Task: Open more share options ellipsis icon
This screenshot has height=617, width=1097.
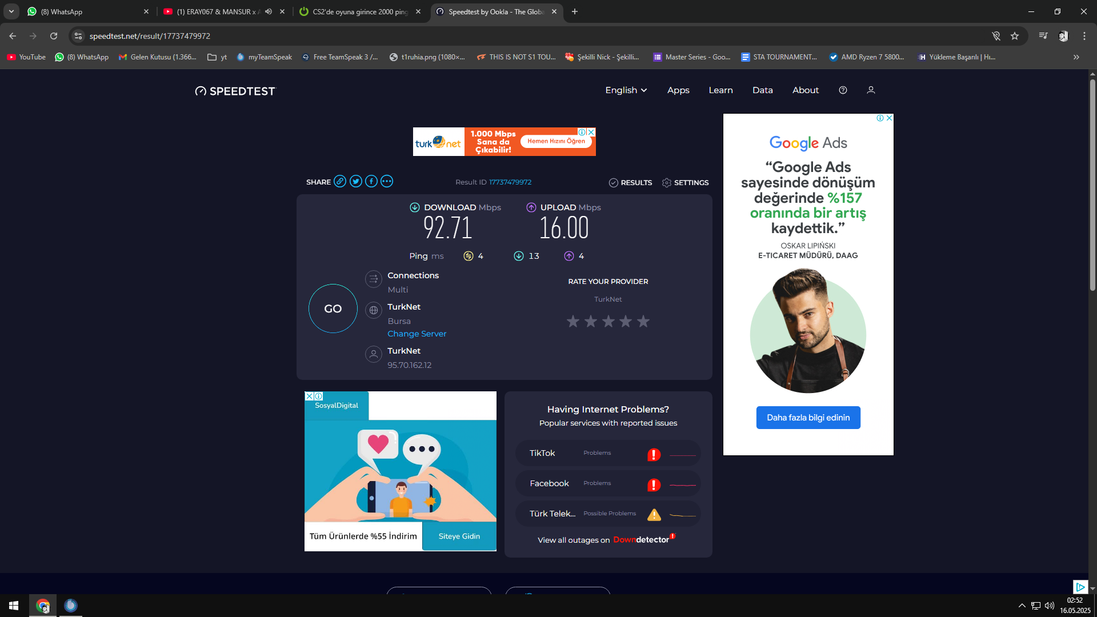Action: pos(387,182)
